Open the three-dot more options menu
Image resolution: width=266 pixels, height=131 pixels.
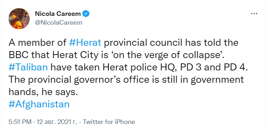tap(254, 14)
